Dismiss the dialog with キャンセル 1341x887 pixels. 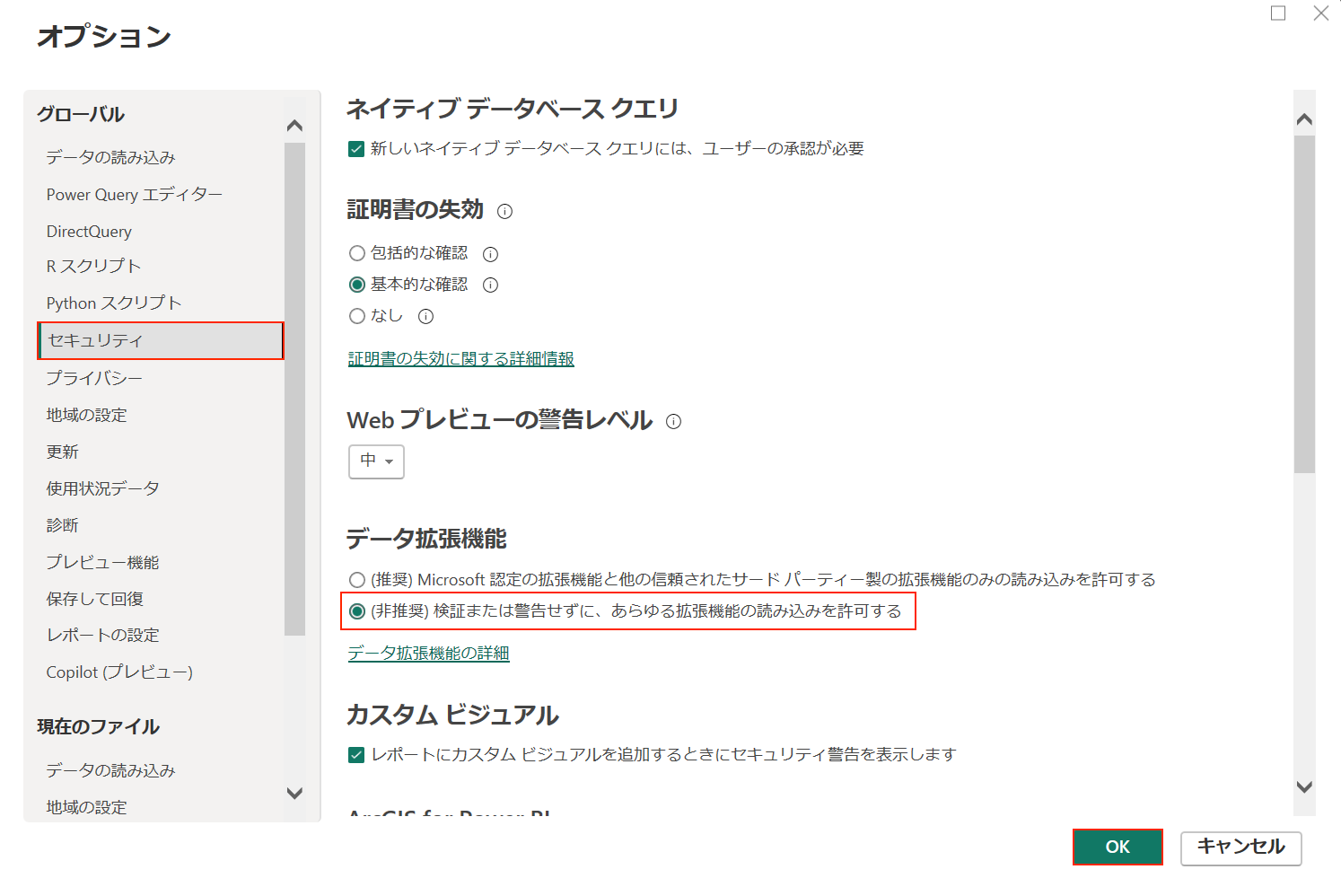[x=1240, y=847]
